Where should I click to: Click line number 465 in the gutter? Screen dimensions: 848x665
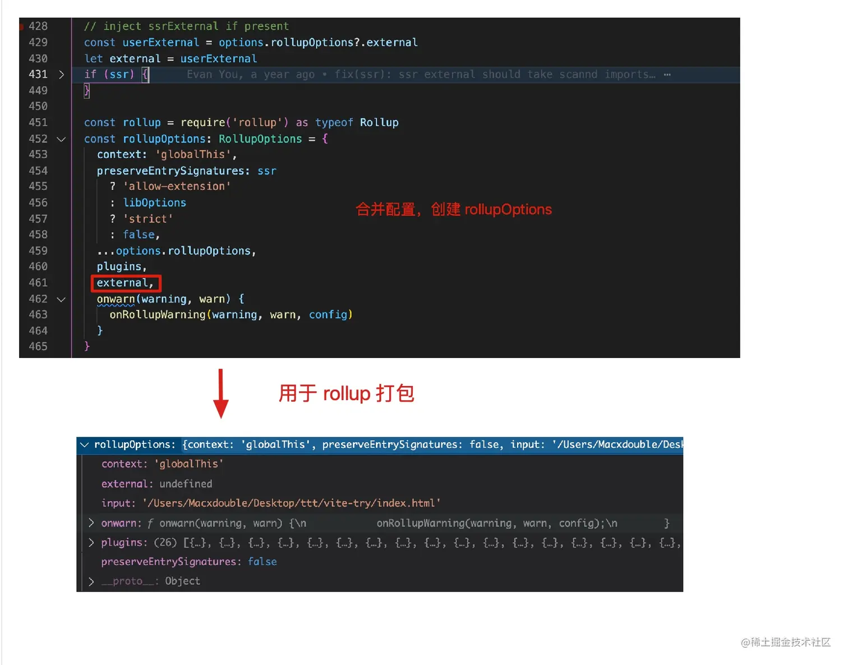point(38,347)
